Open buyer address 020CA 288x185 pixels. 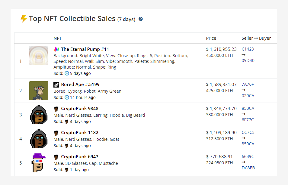click(x=248, y=96)
